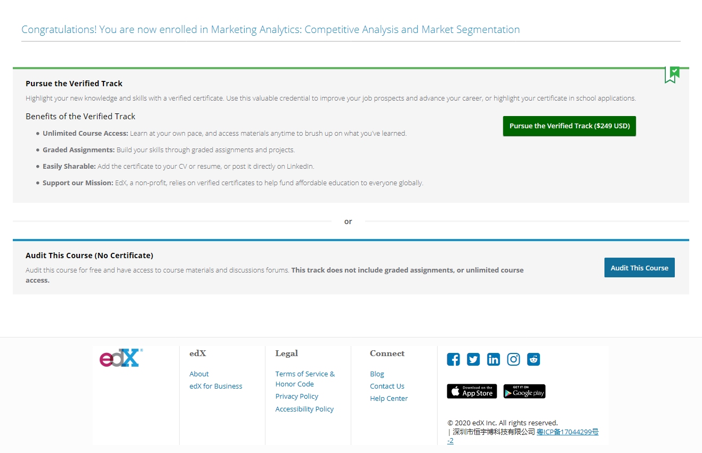Open Terms of Service & Honor Code
The image size is (702, 453).
305,379
